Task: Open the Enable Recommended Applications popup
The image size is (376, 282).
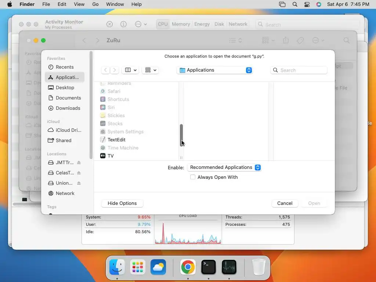Action: [224, 167]
